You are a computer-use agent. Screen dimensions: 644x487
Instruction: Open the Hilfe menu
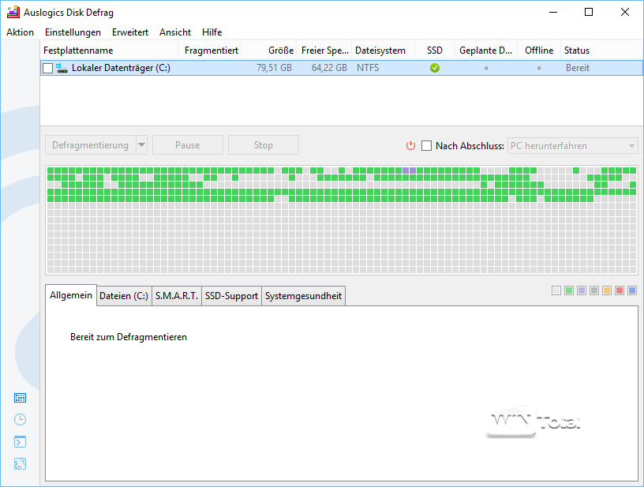point(212,32)
